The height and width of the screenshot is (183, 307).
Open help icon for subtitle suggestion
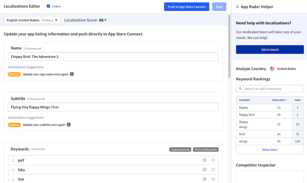point(69,124)
